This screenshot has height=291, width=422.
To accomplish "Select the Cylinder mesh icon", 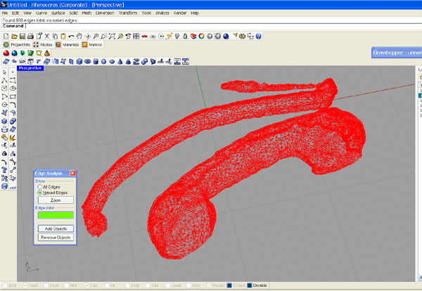I will click(96, 62).
